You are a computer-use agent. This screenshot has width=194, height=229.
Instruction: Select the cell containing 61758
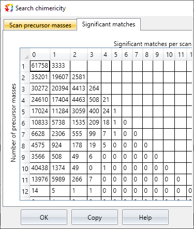coord(40,66)
